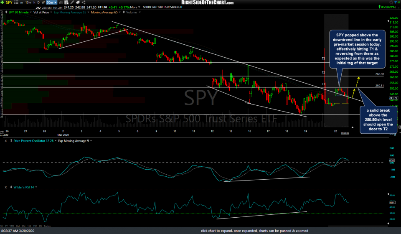Select the hourly 'h' timeframe
The height and width of the screenshot is (234, 401).
[x=35, y=3]
